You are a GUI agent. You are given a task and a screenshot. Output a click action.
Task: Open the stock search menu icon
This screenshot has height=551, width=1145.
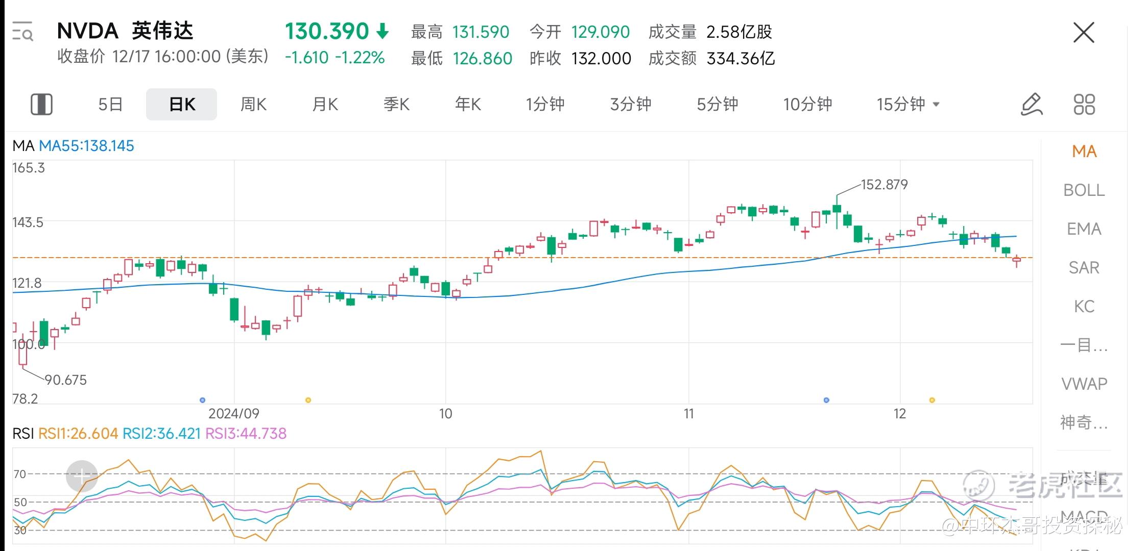pyautogui.click(x=22, y=31)
